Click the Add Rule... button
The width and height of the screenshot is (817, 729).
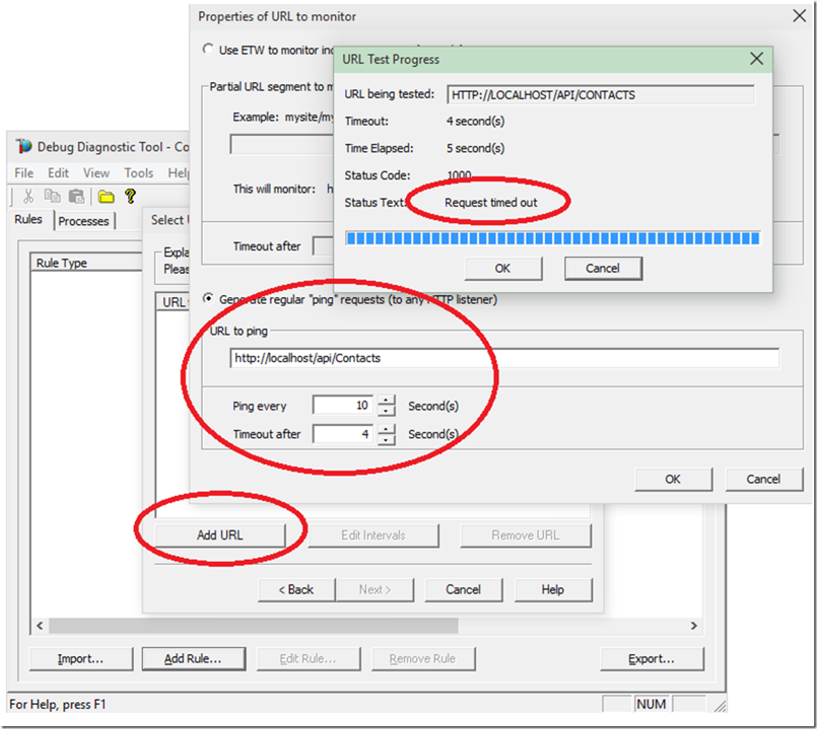pos(193,659)
